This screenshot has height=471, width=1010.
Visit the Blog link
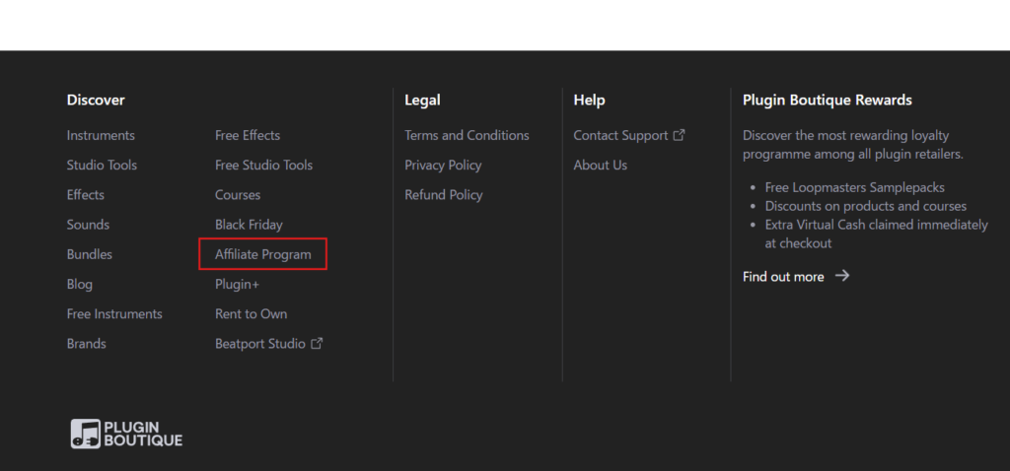click(80, 285)
